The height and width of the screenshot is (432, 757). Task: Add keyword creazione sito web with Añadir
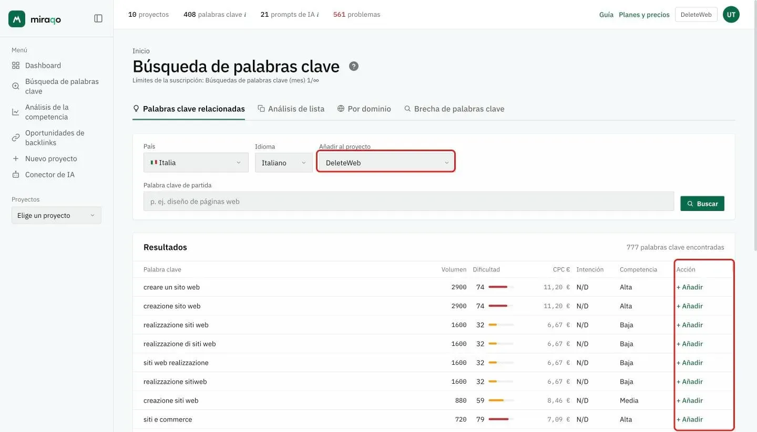[x=690, y=306]
